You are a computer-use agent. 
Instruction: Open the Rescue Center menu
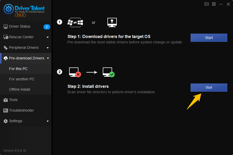(26, 37)
